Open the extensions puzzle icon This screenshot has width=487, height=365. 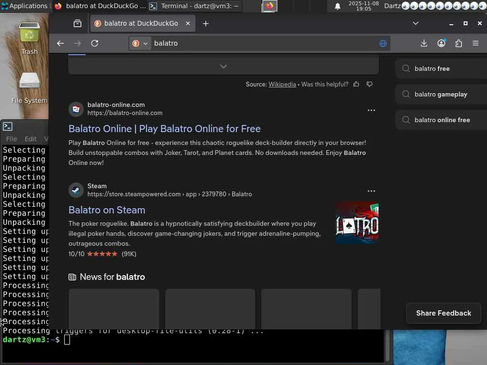point(459,43)
